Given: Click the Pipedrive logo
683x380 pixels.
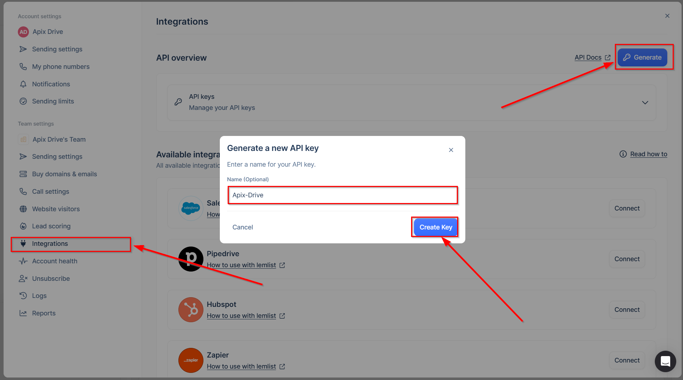Looking at the screenshot, I should coord(191,259).
